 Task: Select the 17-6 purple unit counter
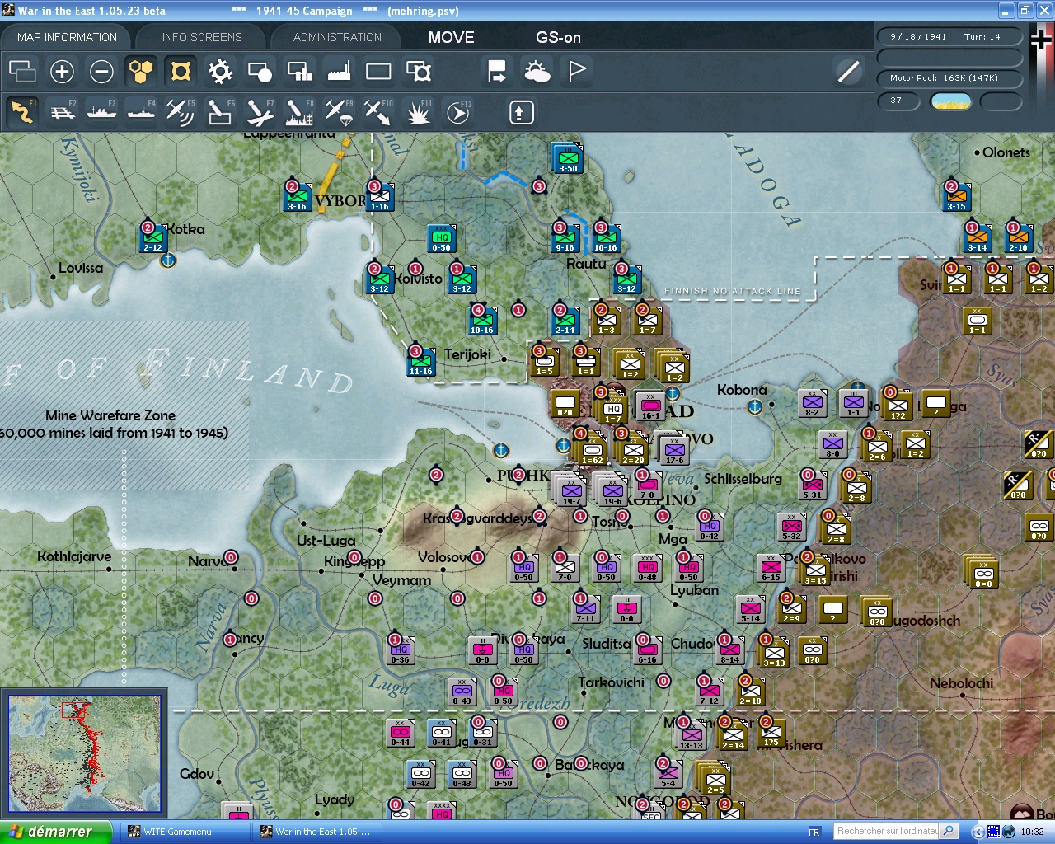674,450
